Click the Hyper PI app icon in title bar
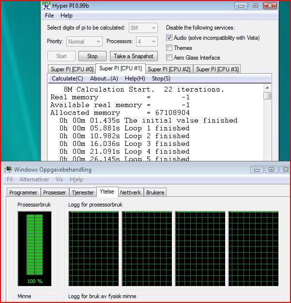This screenshot has height=303, width=291. click(x=46, y=5)
